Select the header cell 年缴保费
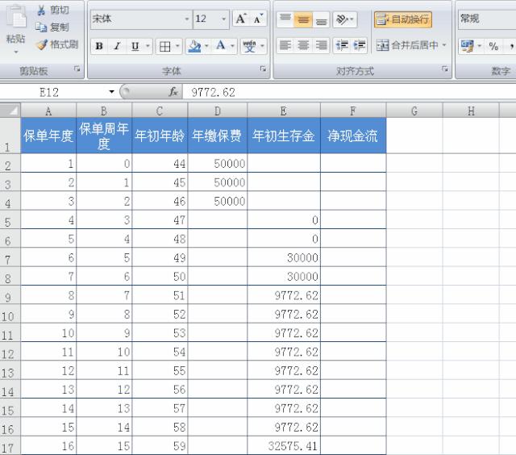The height and width of the screenshot is (455, 516). tap(218, 136)
